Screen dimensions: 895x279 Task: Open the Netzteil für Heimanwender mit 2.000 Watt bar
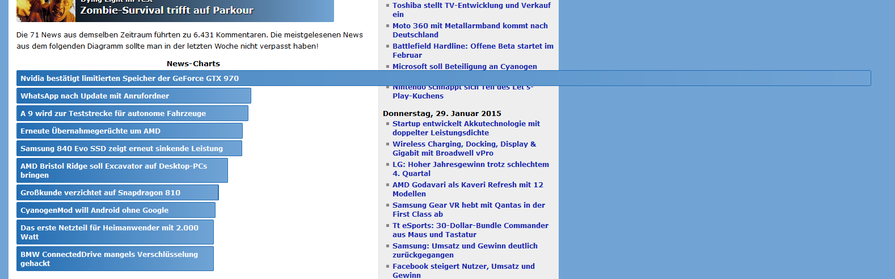115,232
